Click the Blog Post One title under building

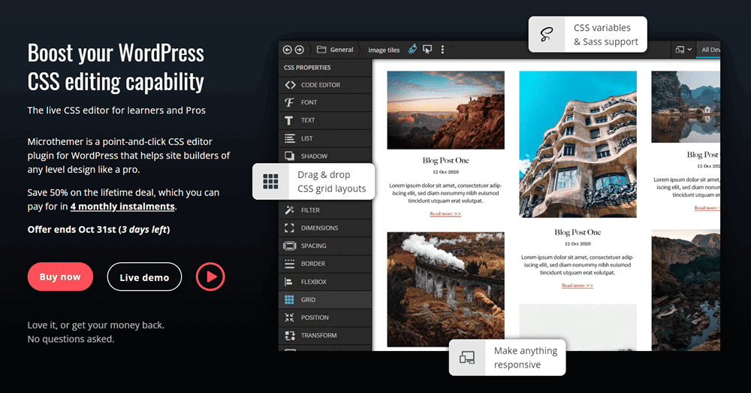(x=578, y=232)
